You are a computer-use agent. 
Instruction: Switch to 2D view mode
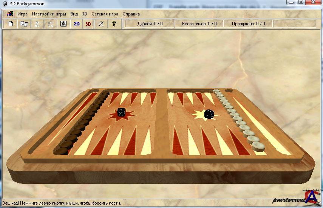coord(76,24)
